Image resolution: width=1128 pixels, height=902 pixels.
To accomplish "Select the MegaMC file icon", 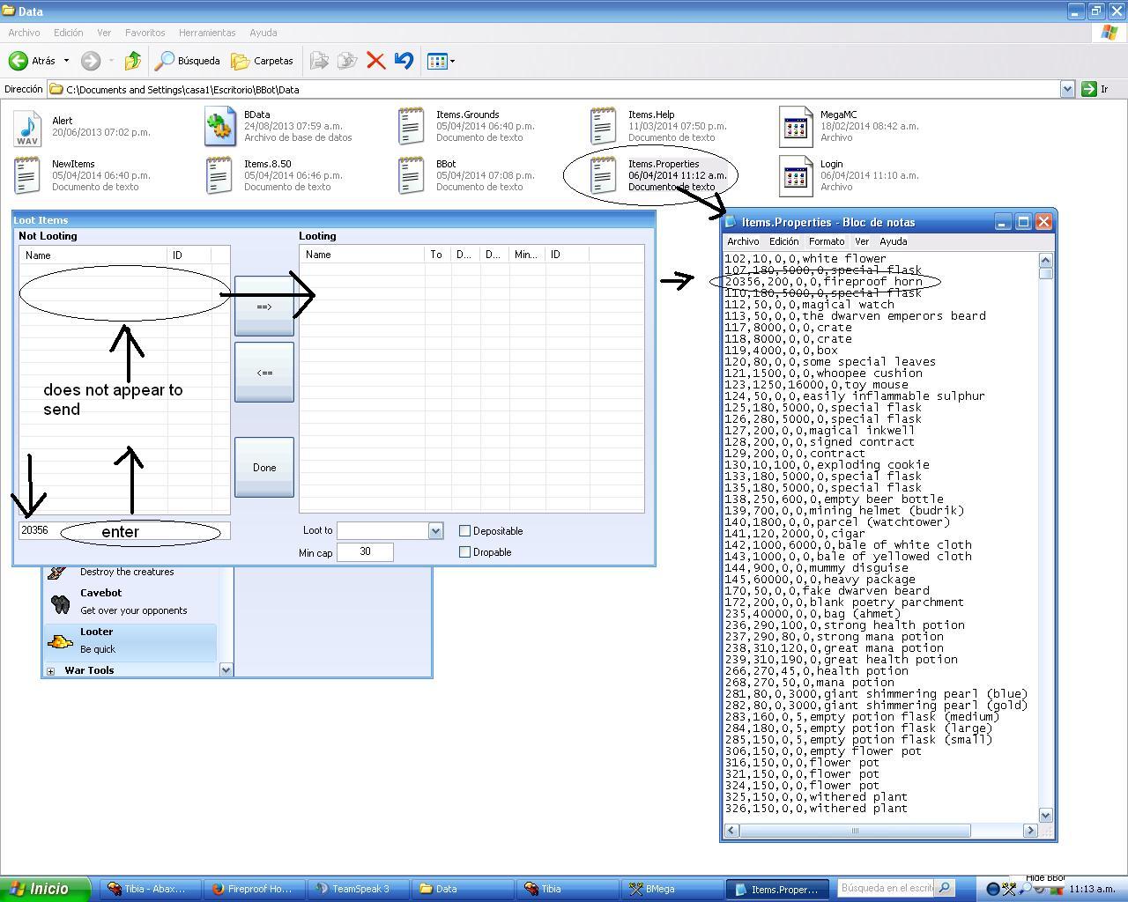I will click(796, 127).
